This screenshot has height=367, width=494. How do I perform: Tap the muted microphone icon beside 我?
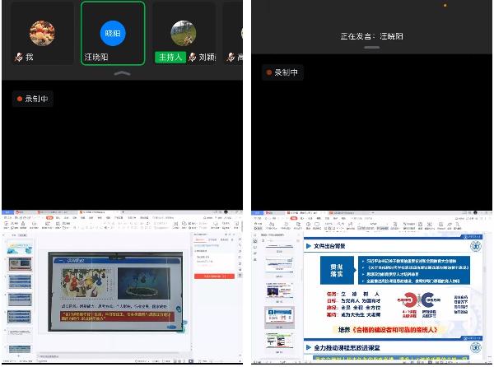pyautogui.click(x=19, y=58)
